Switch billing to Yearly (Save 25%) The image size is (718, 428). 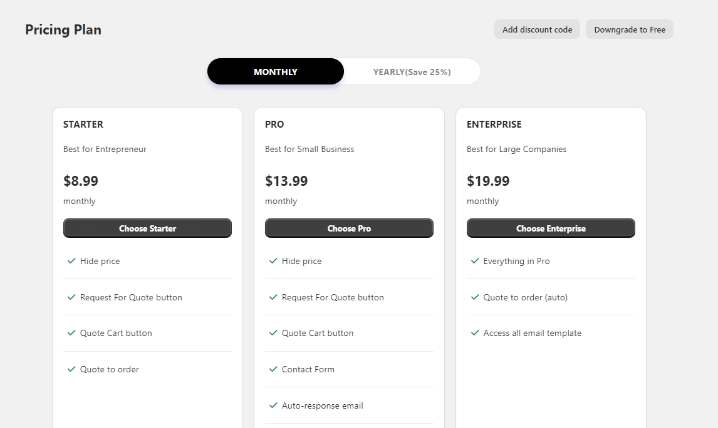[x=412, y=72]
